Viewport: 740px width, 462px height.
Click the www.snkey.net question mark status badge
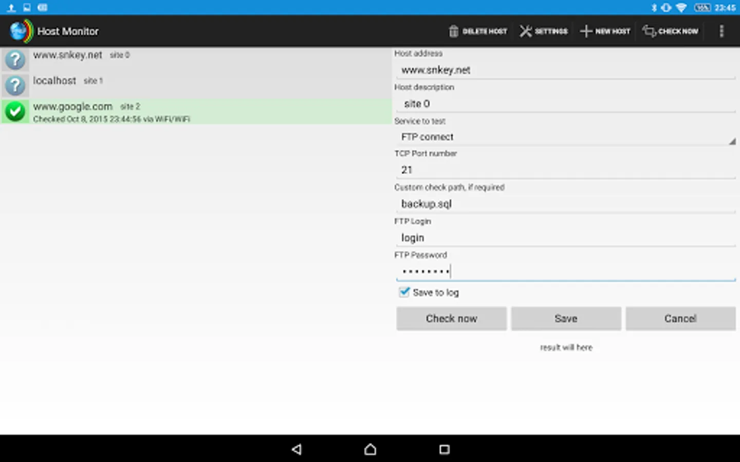(x=15, y=60)
